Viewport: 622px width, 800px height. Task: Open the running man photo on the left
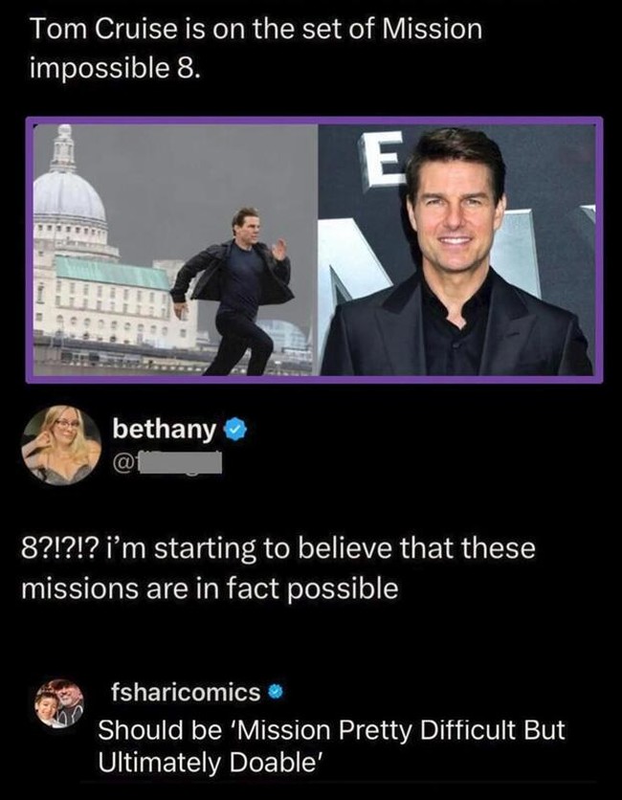[173, 251]
